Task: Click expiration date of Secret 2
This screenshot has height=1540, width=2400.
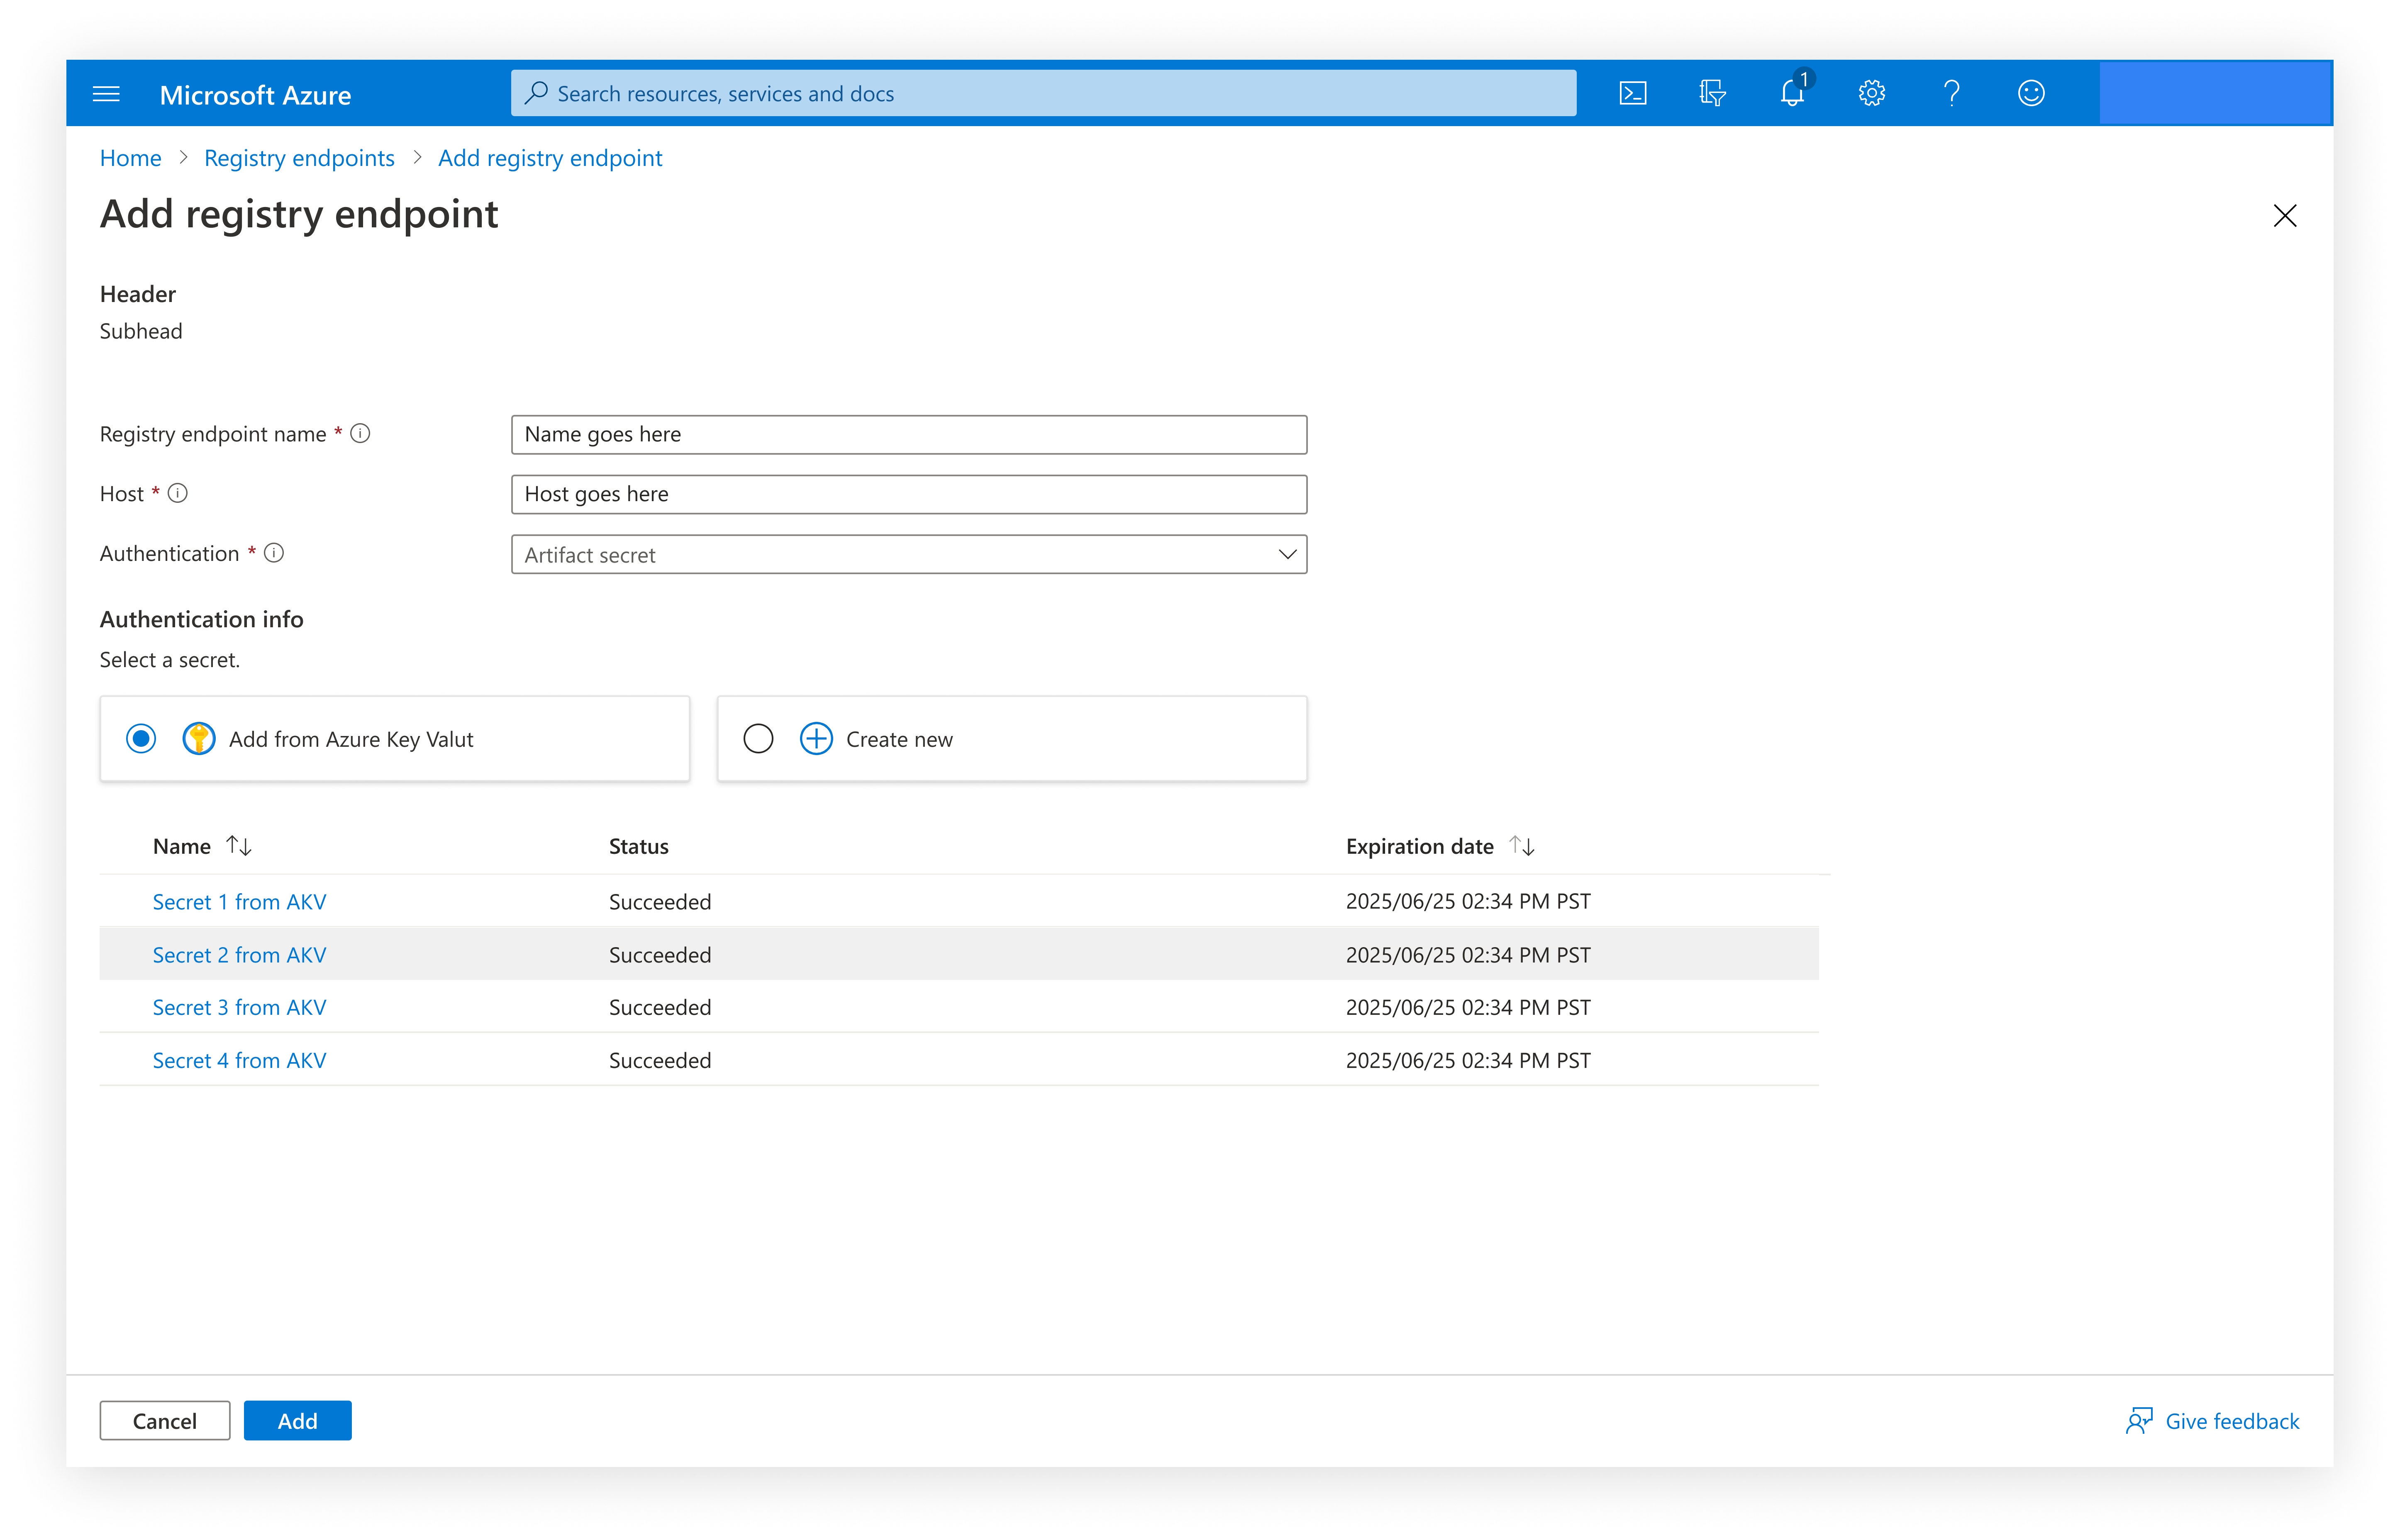Action: (x=1468, y=955)
